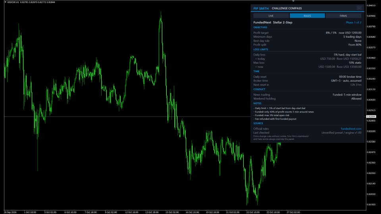Screen dimensions: 381x214
Task: Click the chart shift marker at top
Action: tap(293, 1)
